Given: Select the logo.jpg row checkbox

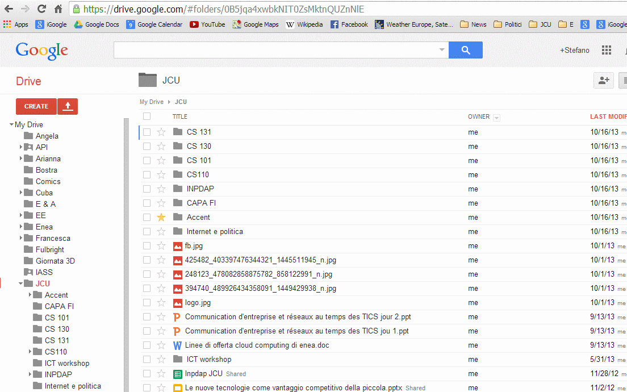Looking at the screenshot, I should [147, 303].
